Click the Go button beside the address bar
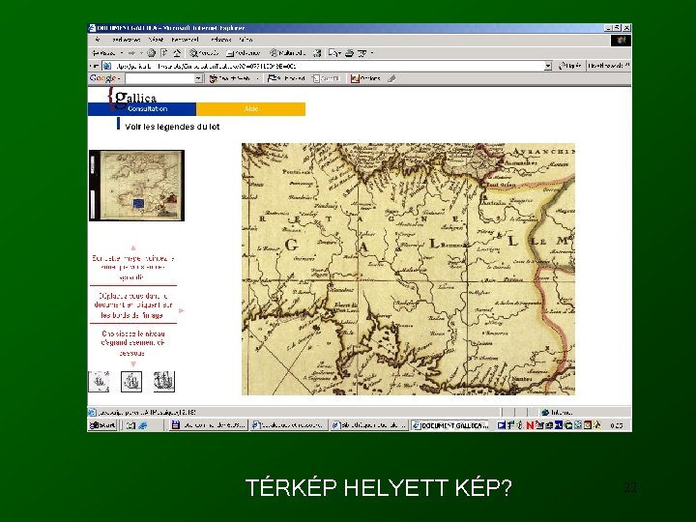 click(570, 66)
